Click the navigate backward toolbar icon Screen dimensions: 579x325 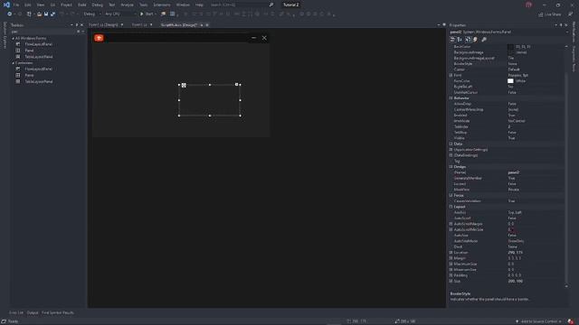tap(10, 14)
